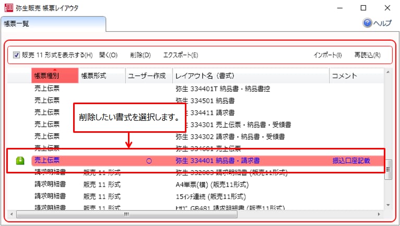Toggle 販売 11 形式を表示する checkbox
This screenshot has width=400, height=226.
click(16, 55)
